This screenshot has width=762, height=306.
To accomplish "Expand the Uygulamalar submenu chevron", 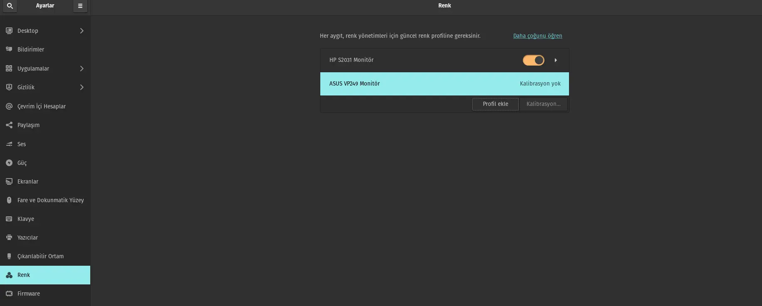I will 82,69.
